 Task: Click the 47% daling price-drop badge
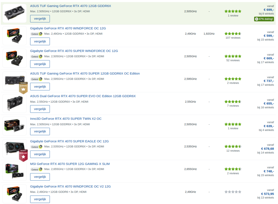tap(264, 19)
